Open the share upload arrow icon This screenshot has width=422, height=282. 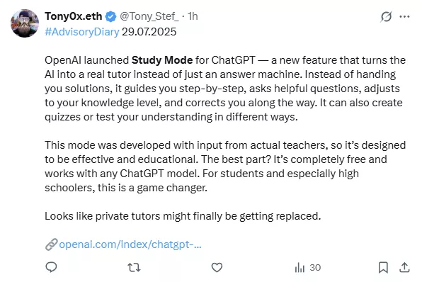(x=404, y=267)
